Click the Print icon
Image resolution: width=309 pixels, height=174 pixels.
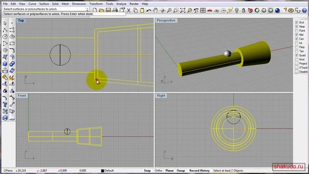[115, 10]
